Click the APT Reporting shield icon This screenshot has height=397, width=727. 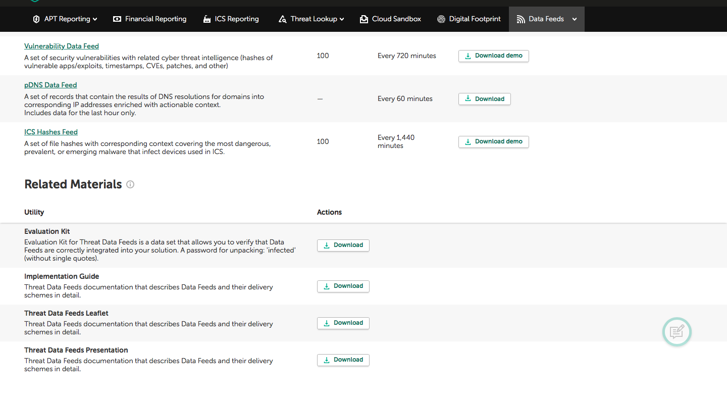coord(36,19)
